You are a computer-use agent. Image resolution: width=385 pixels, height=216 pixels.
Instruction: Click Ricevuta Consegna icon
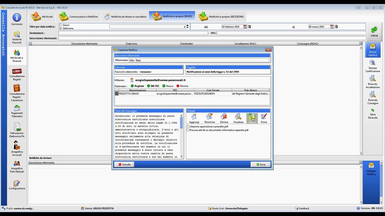[x=373, y=98]
